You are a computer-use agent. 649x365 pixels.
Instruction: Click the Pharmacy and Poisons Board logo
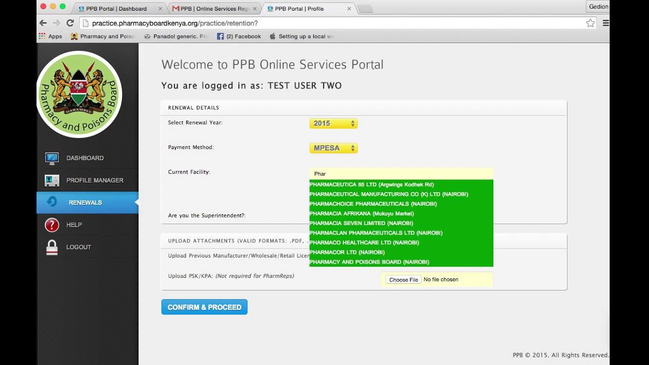(x=79, y=94)
